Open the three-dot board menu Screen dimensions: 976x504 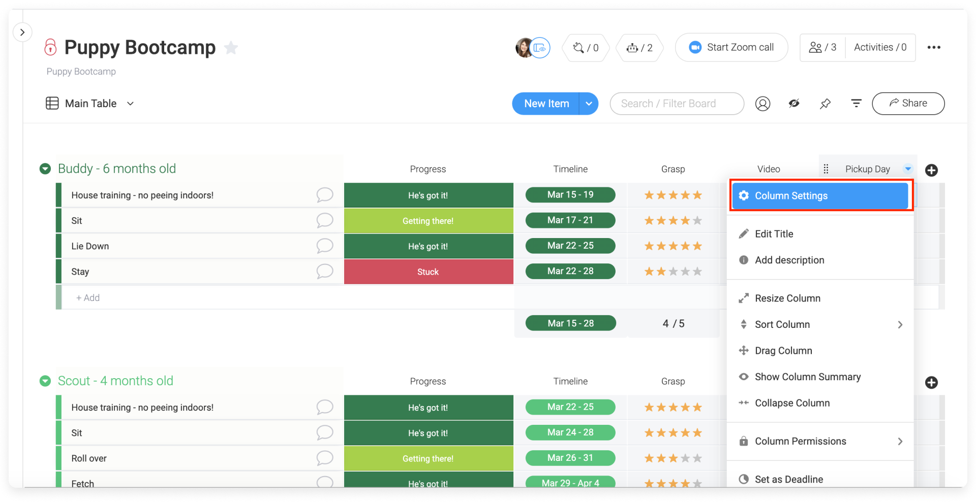click(x=934, y=47)
